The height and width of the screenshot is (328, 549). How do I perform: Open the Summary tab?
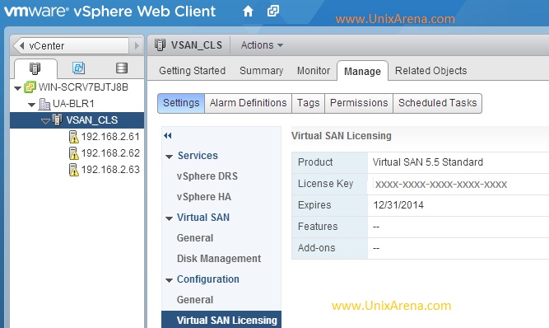pyautogui.click(x=261, y=70)
